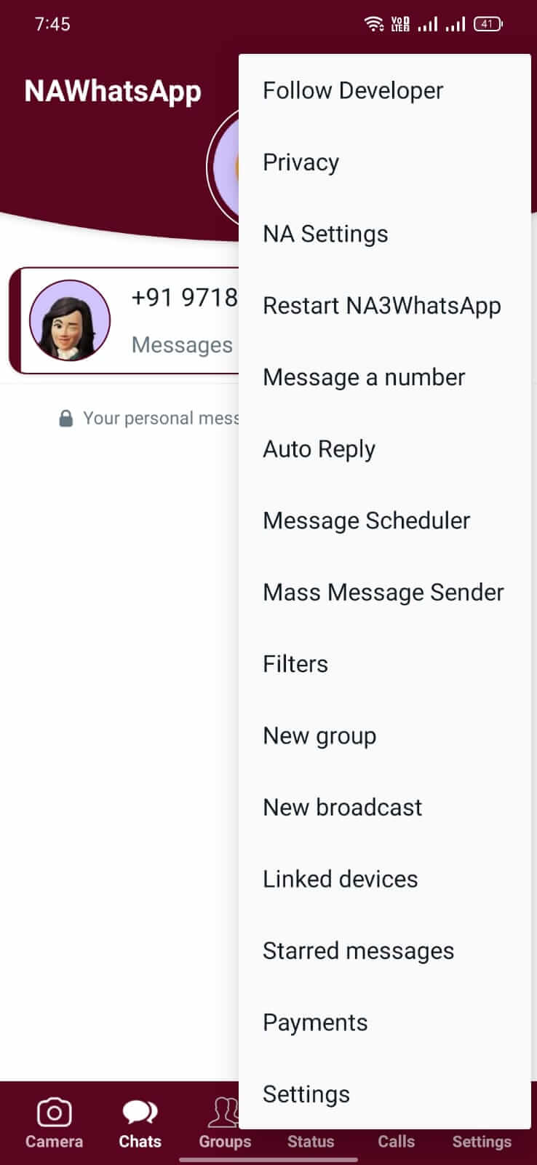Tap the contact's avatar picture
This screenshot has height=1165, width=537.
[70, 320]
